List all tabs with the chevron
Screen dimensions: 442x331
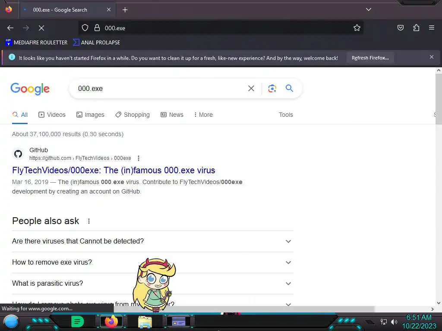[x=368, y=9]
